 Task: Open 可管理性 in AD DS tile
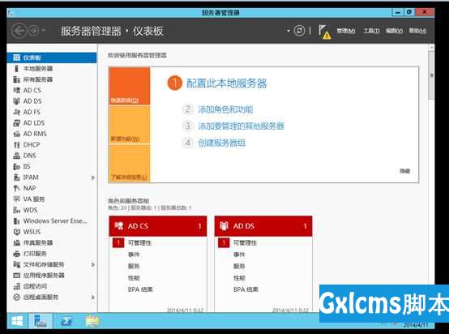245,243
